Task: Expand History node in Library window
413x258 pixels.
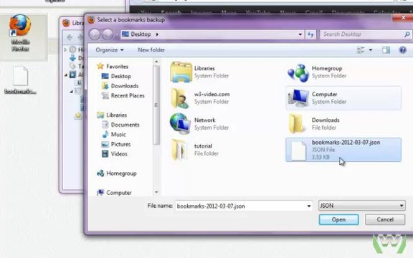Action: click(x=65, y=49)
